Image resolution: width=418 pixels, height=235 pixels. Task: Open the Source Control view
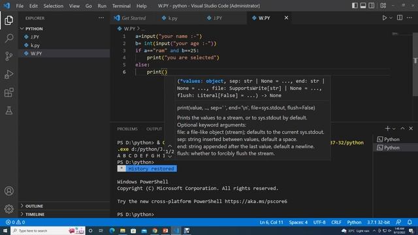coord(8,56)
